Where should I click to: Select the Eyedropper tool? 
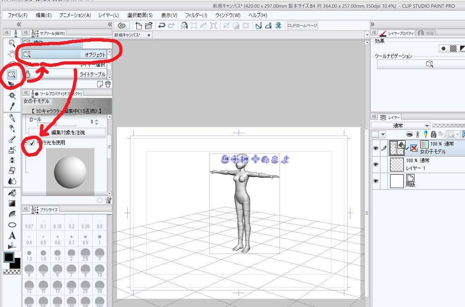12,106
